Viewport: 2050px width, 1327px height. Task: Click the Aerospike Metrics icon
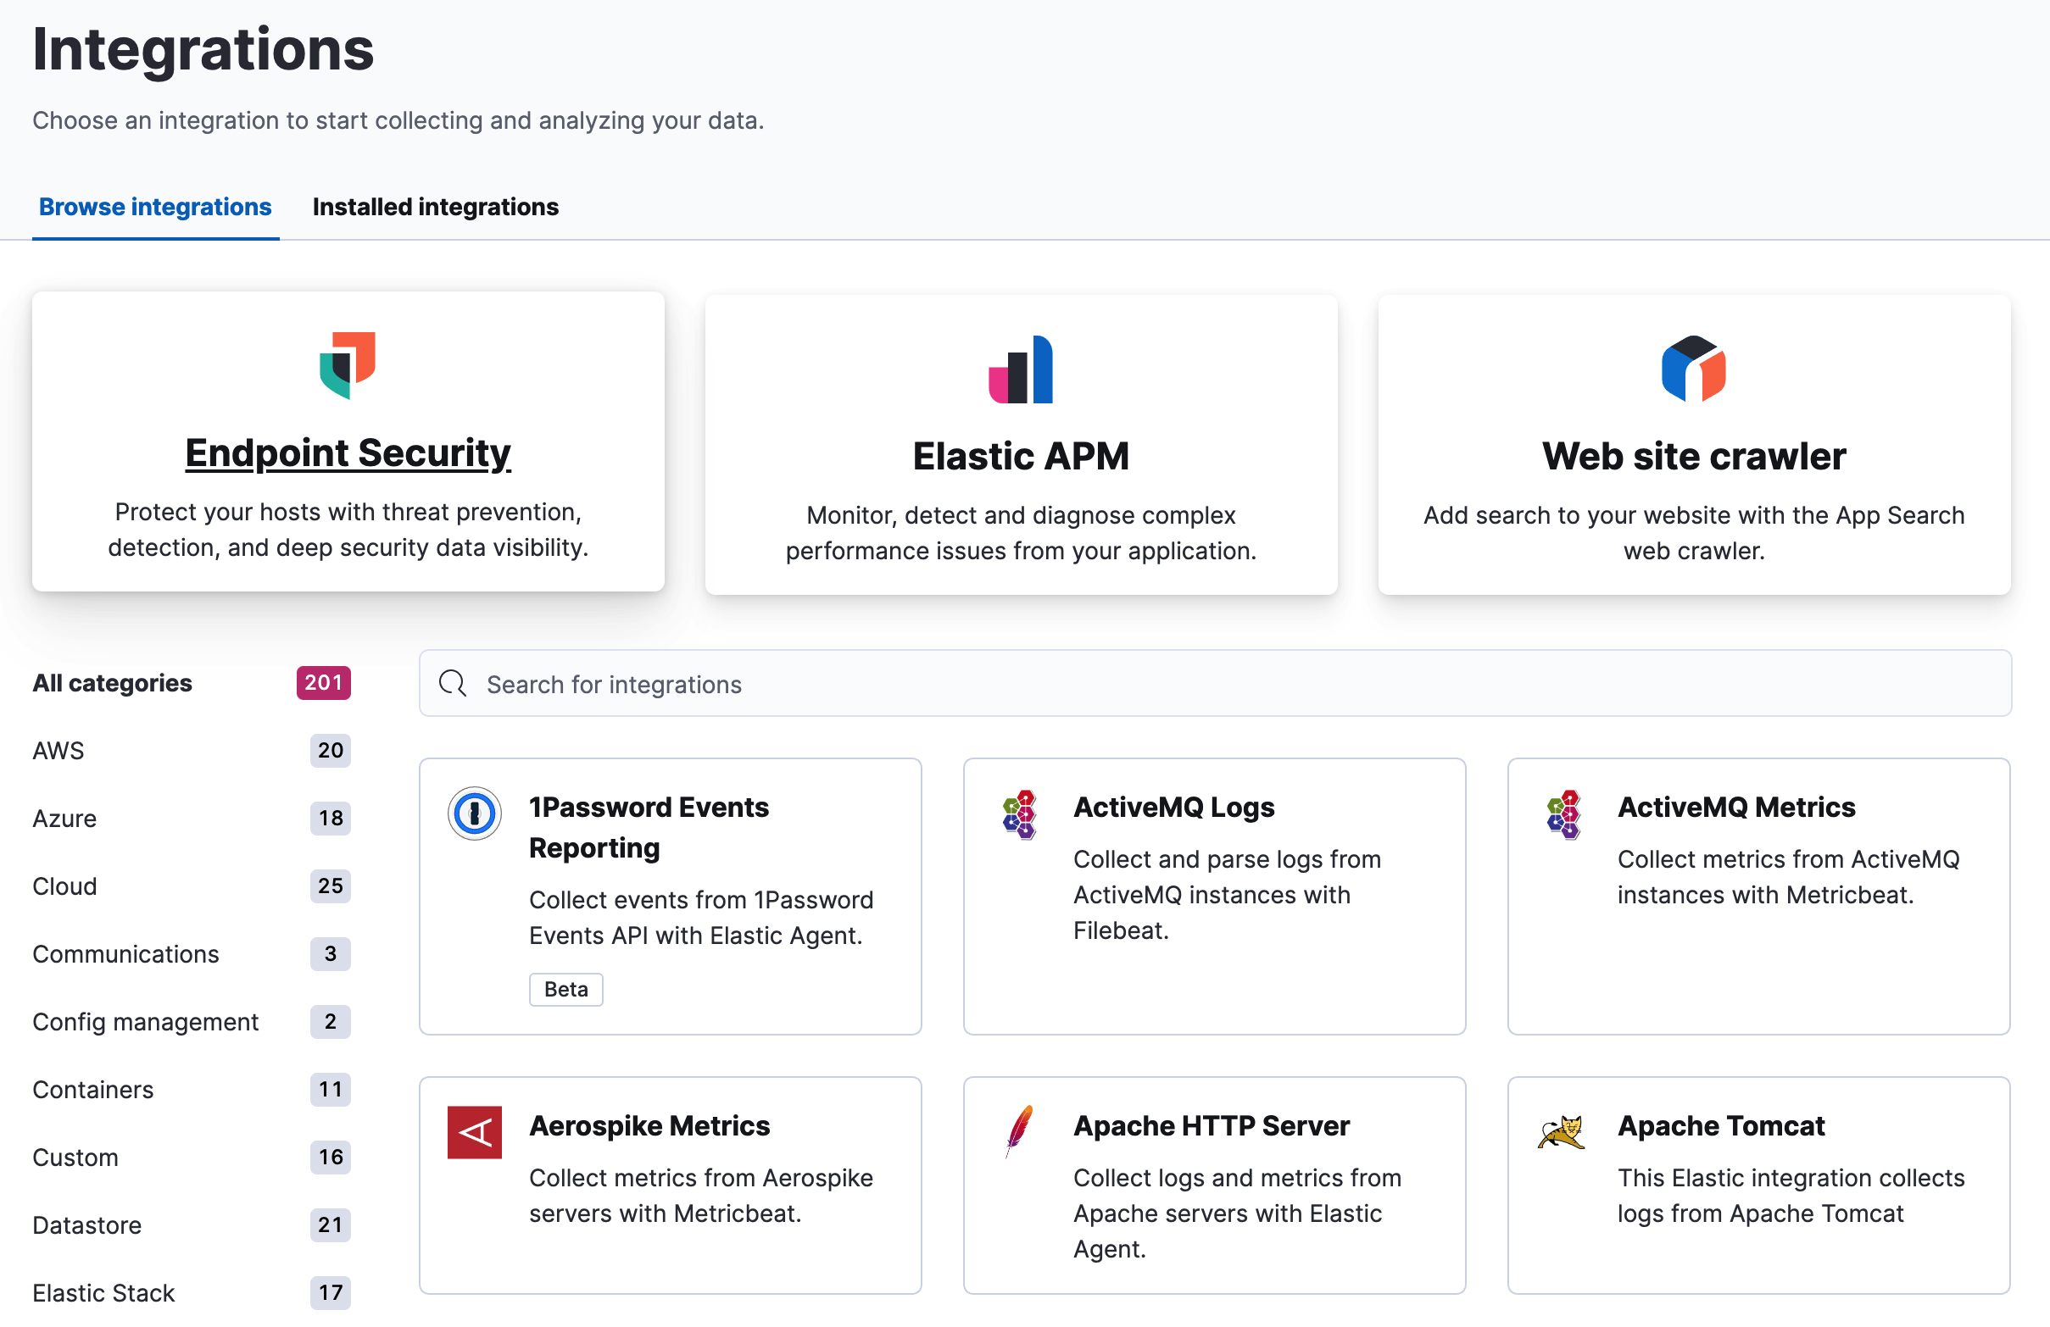(475, 1131)
